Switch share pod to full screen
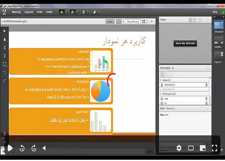 (x=144, y=22)
